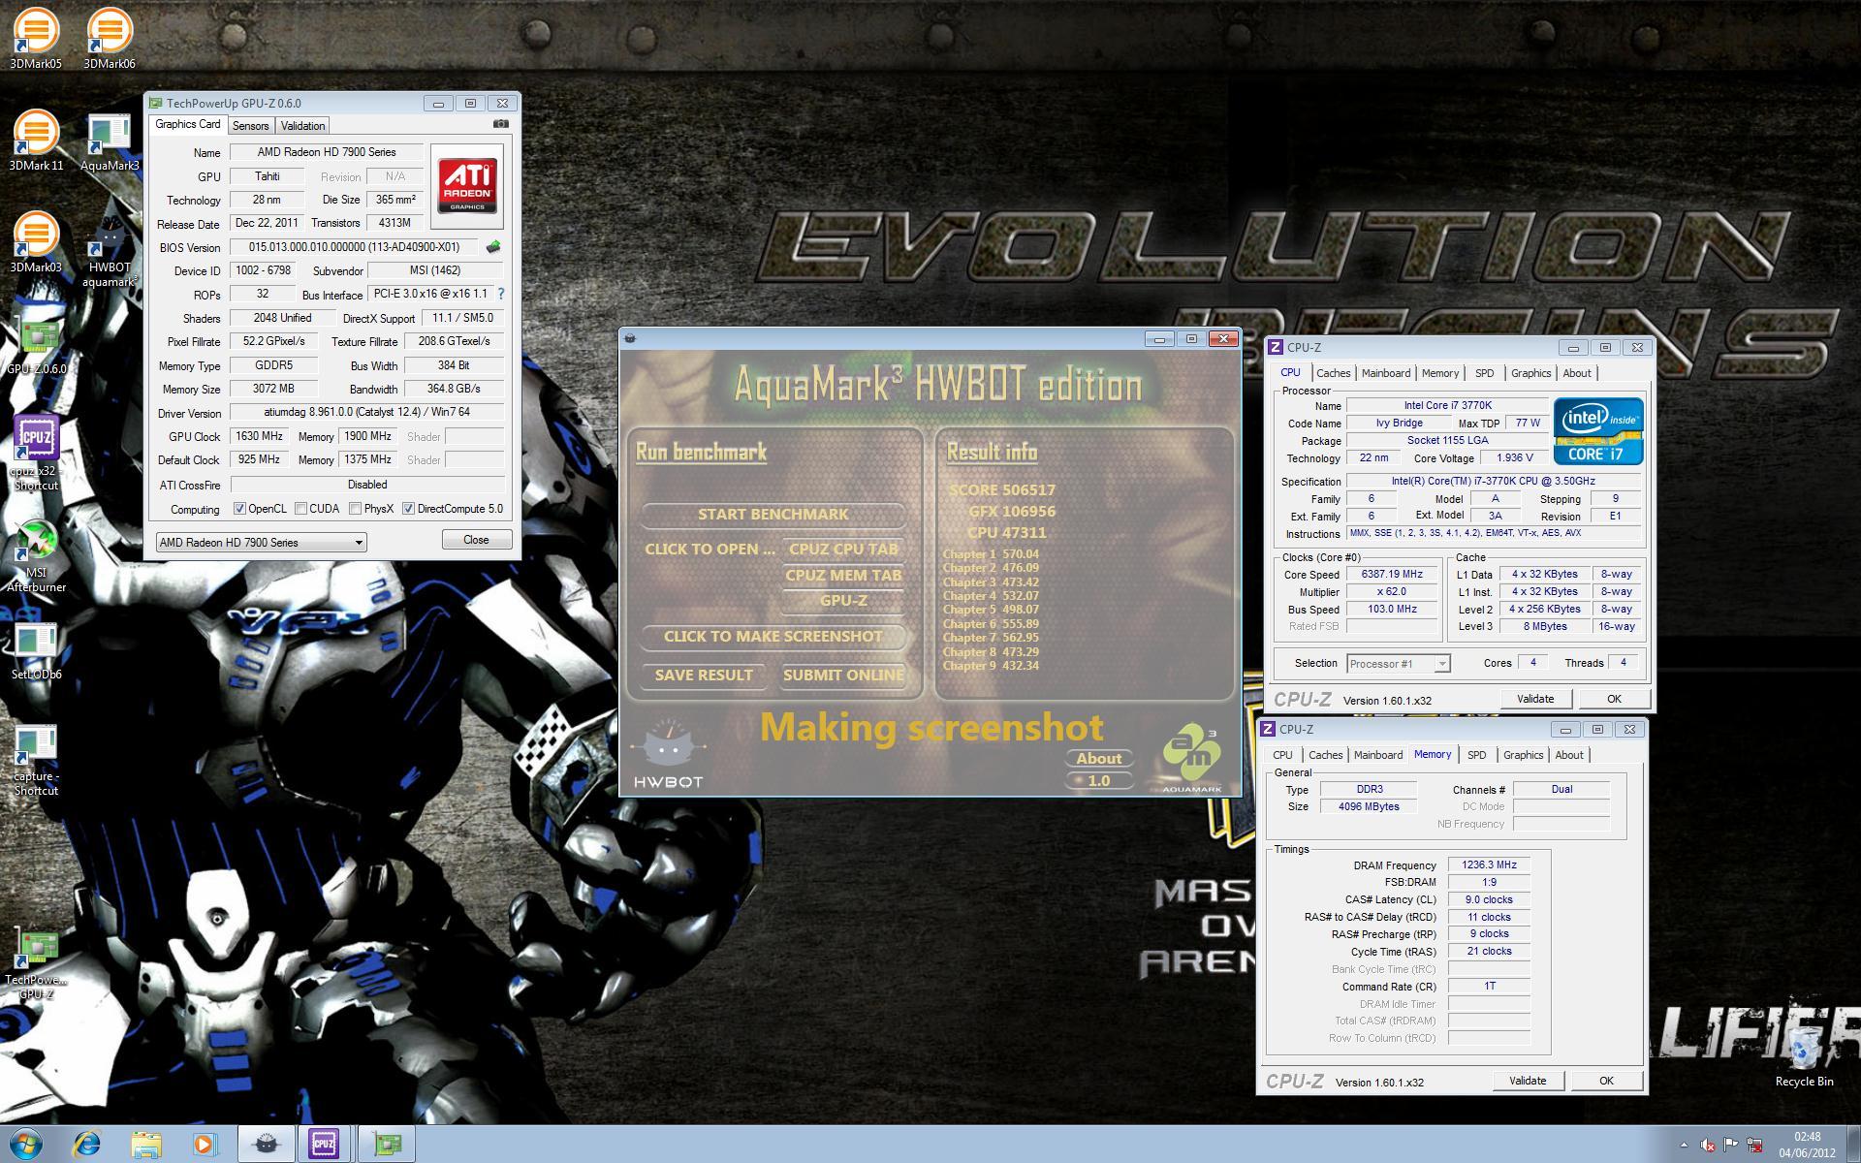Click CPUZ MEM TAB button
The width and height of the screenshot is (1861, 1163).
click(x=843, y=576)
